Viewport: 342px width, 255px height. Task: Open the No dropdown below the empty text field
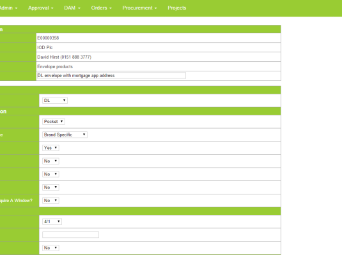51,248
